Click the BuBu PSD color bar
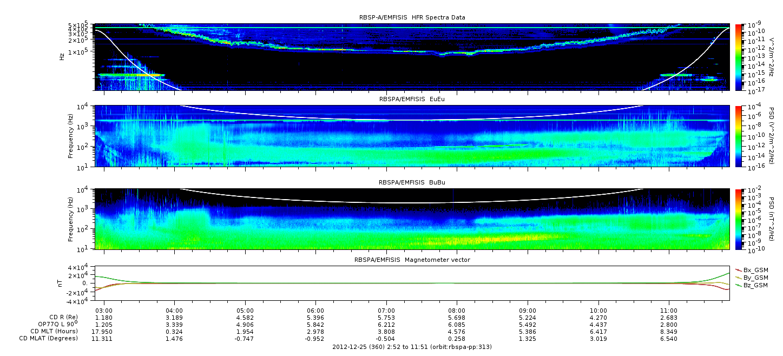 (x=738, y=219)
